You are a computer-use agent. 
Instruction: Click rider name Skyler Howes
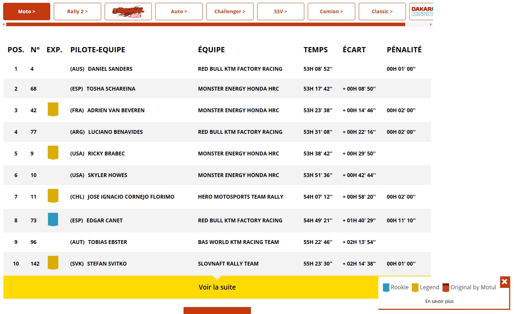click(107, 175)
